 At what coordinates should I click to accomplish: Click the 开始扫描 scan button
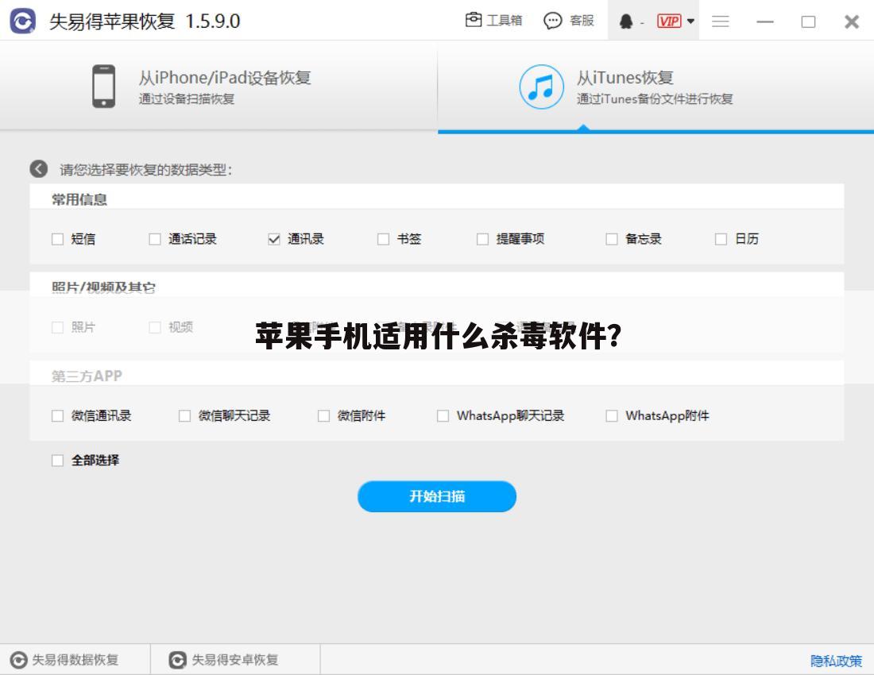[437, 496]
